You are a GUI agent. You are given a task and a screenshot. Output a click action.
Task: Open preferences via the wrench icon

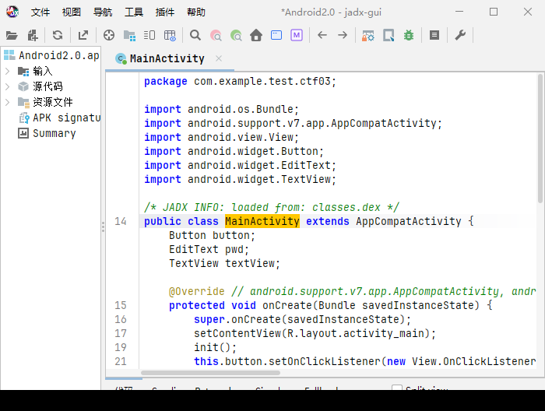(460, 35)
